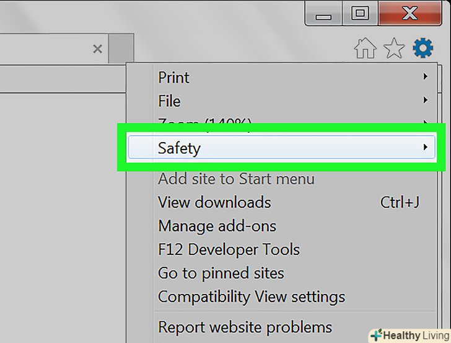Open Compatibility View settings

(252, 296)
